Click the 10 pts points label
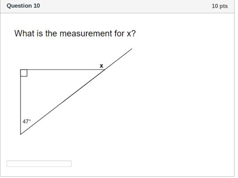Screen dimensions: 238x178 220,6
